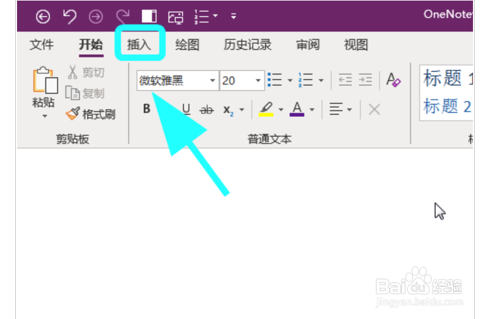Switch to the 插入 tab
The height and width of the screenshot is (319, 490).
[139, 45]
